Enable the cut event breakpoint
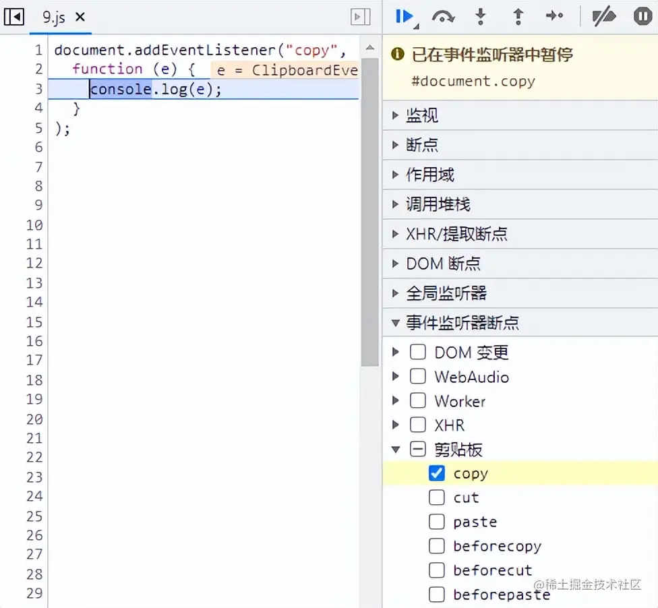 (437, 497)
